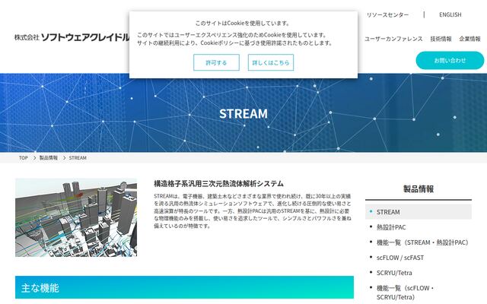Click the ソフトウェアクレイドル company logo
The height and width of the screenshot is (304, 487).
tap(72, 37)
